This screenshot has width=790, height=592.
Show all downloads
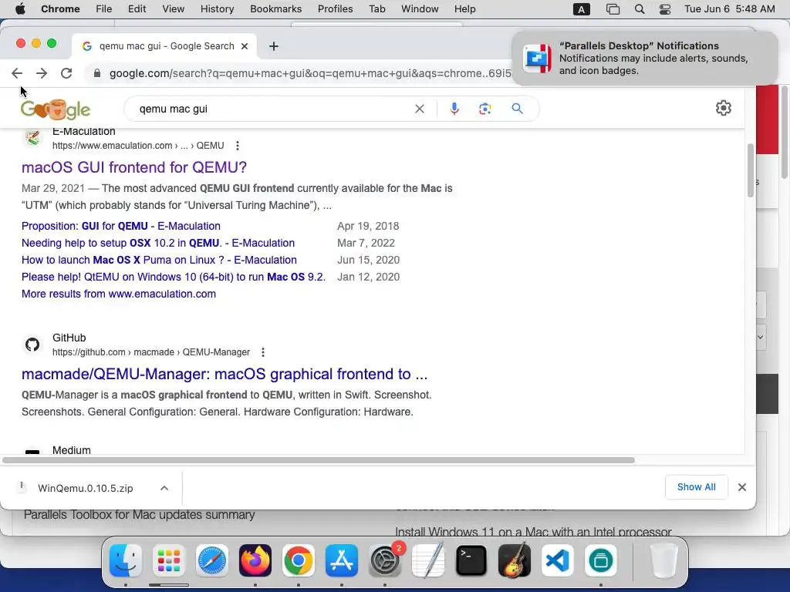coord(697,487)
